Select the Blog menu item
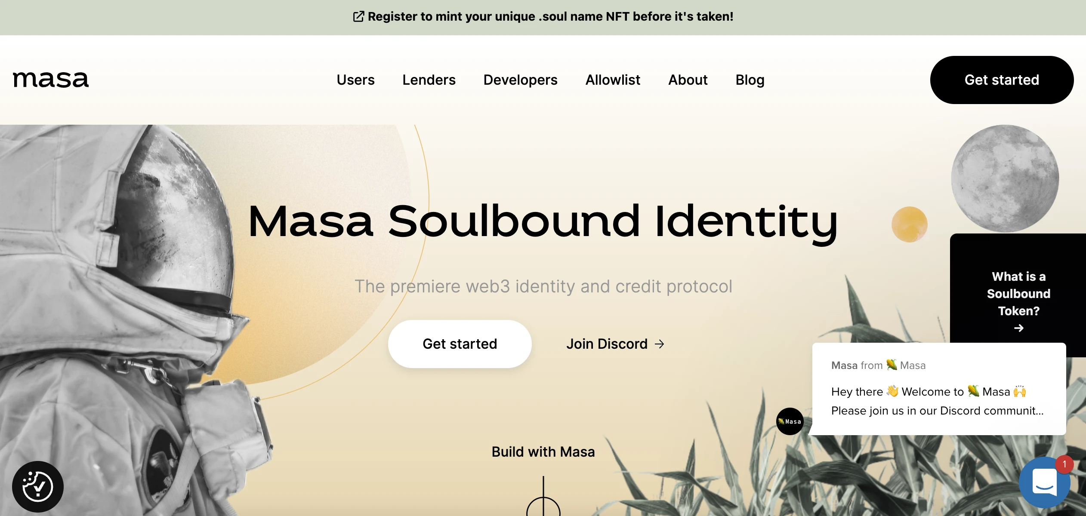The image size is (1086, 516). coord(750,80)
